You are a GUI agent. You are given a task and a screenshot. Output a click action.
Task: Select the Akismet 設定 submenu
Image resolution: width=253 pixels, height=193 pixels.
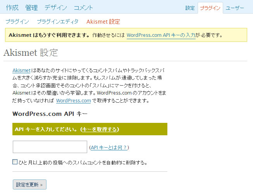coord(103,21)
